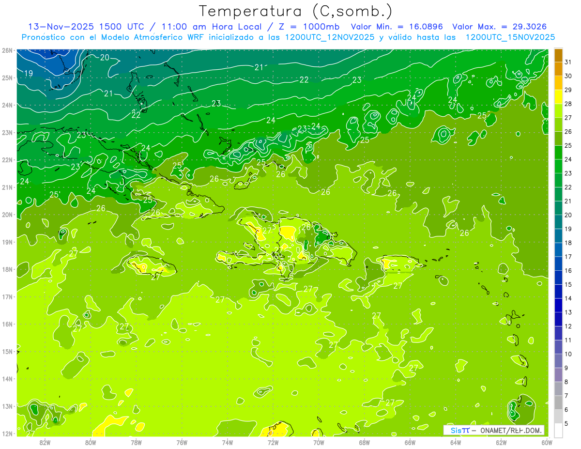Click the '17' label on the color scale

pos(568,257)
